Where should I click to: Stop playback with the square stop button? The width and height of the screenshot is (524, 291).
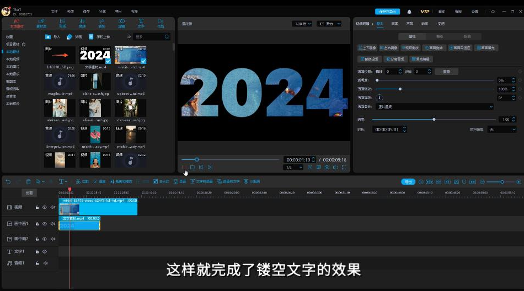click(x=193, y=168)
